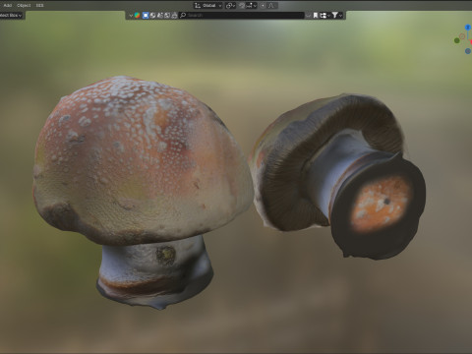This screenshot has height=354, width=472.
Task: Select the highlighted blue square filter icon
Action: point(146,16)
